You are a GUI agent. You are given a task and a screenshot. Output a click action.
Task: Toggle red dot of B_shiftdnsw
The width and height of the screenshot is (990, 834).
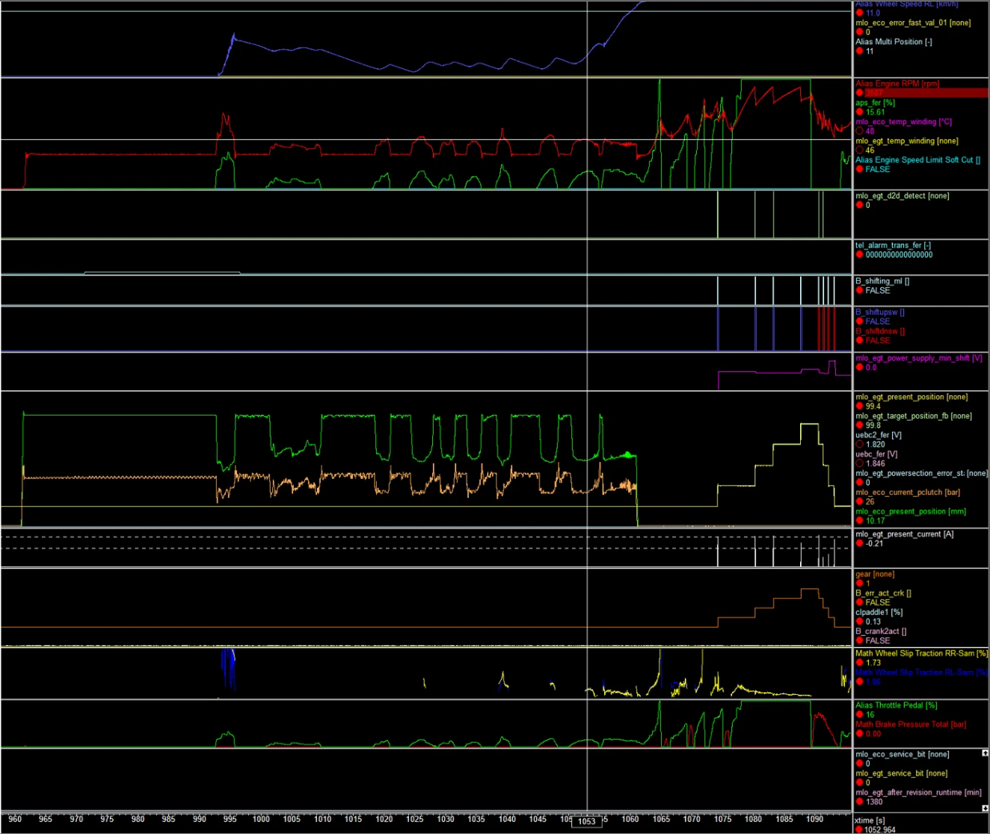pyautogui.click(x=859, y=341)
